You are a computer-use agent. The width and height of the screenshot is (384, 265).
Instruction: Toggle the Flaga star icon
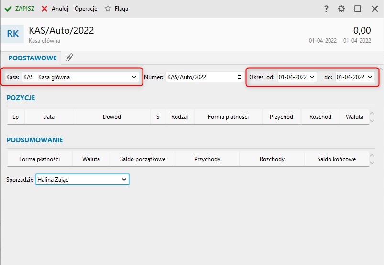(x=108, y=9)
